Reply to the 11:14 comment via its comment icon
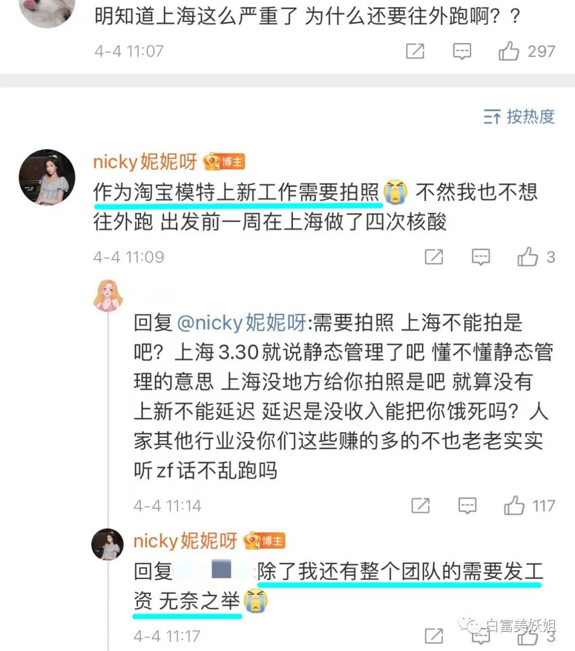Image resolution: width=575 pixels, height=651 pixels. [x=467, y=505]
